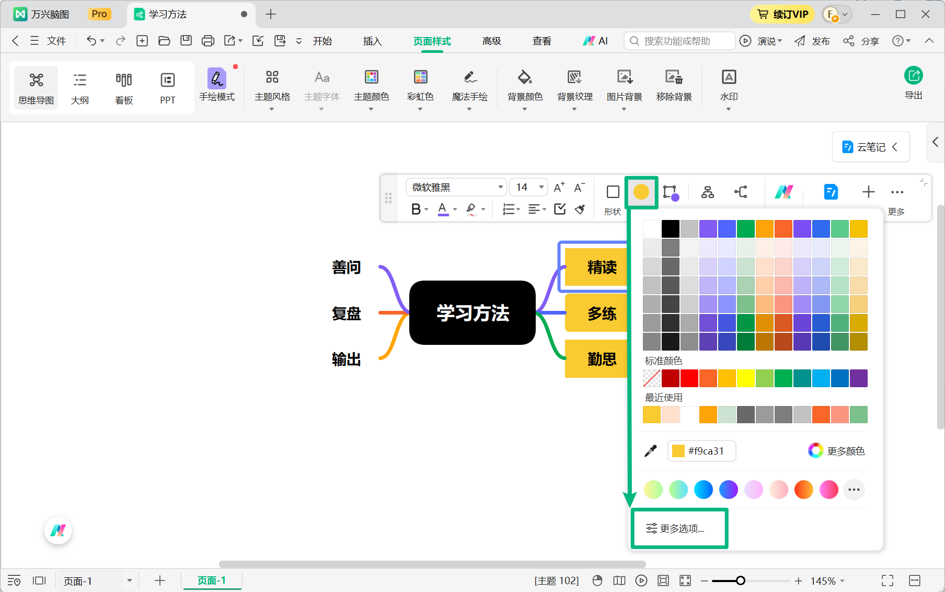Image resolution: width=945 pixels, height=592 pixels.
Task: Click the print icon
Action: (x=208, y=41)
